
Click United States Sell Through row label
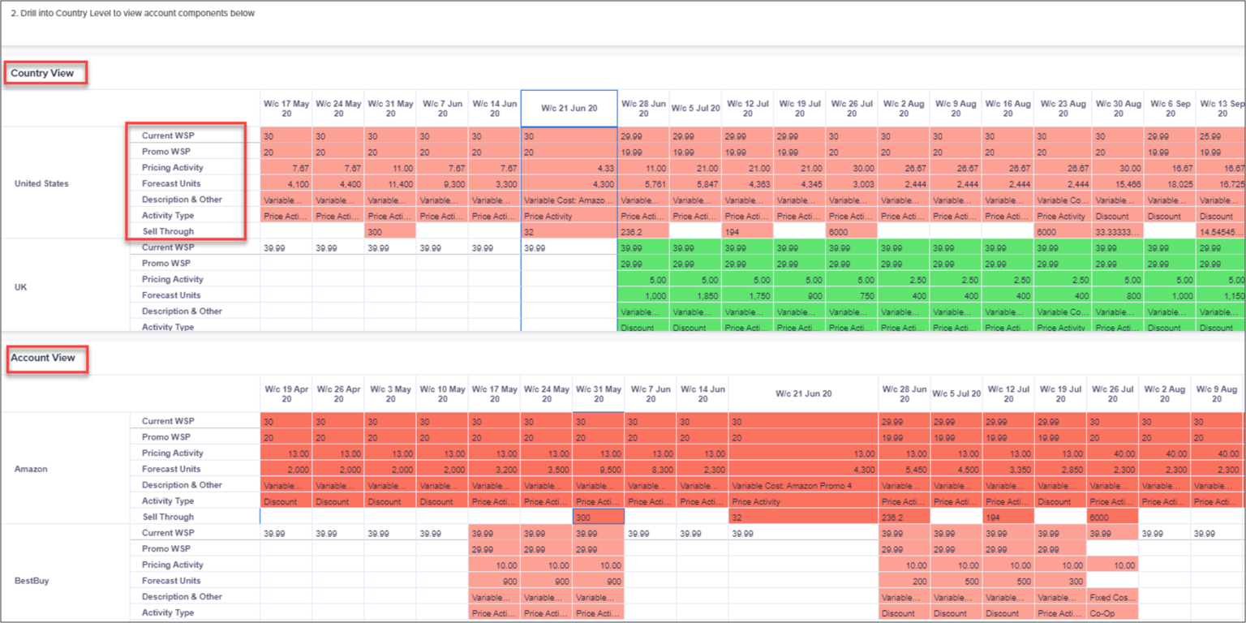[168, 231]
